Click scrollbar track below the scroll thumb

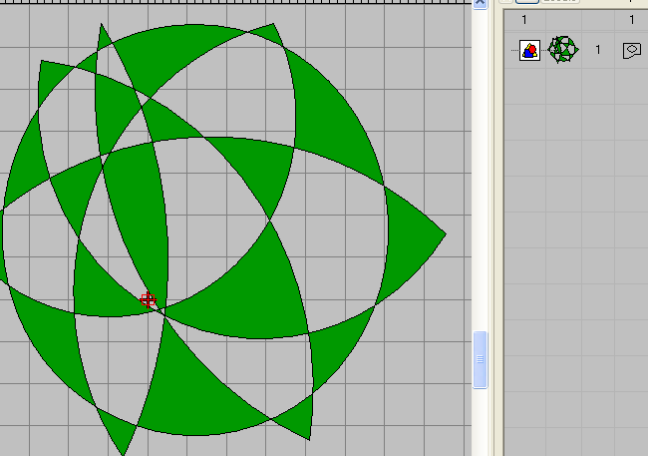[x=480, y=419]
